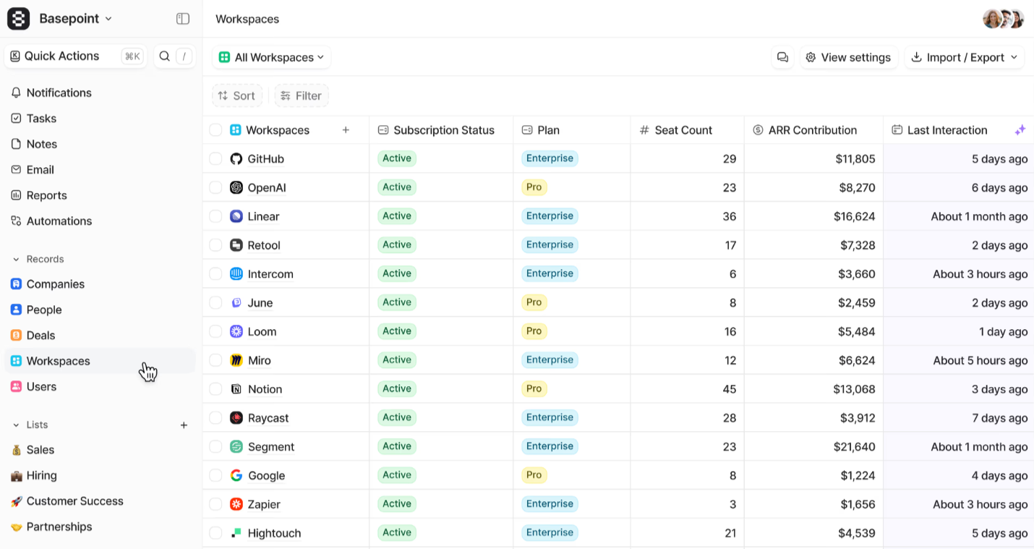Open ARR Contribution column header menu
1034x549 pixels.
click(x=813, y=130)
